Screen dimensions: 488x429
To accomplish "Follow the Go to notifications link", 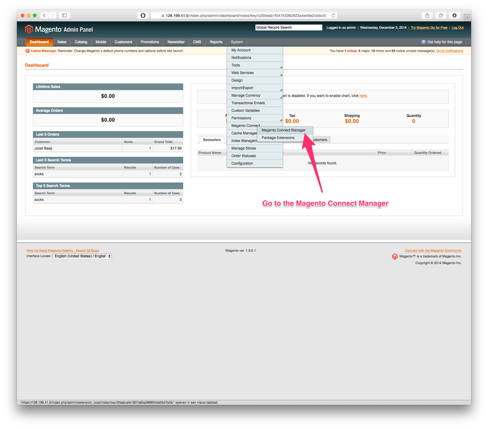I will (x=449, y=51).
